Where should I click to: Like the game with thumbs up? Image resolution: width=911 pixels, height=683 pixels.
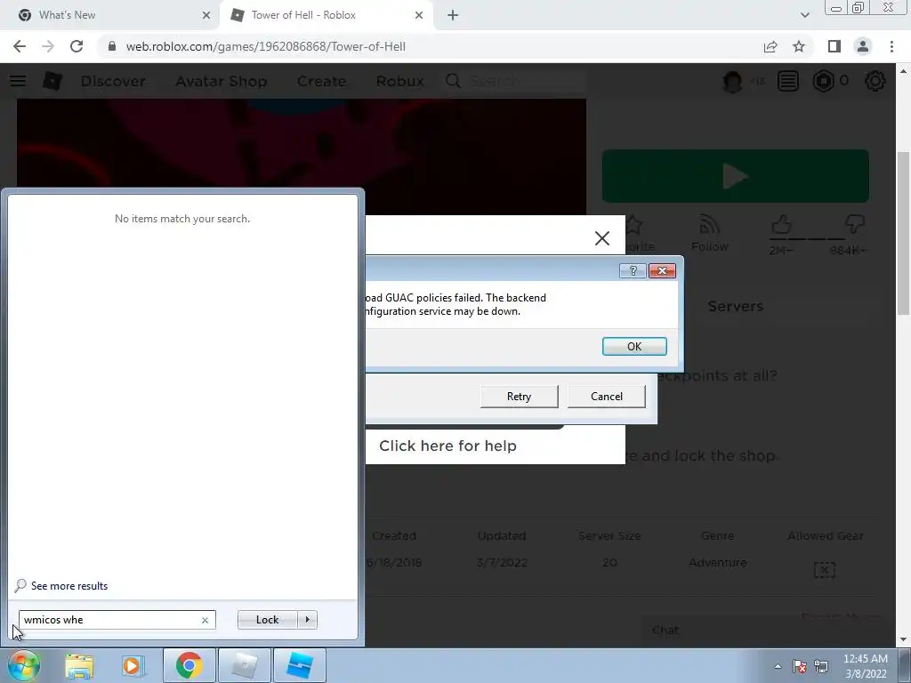[781, 224]
